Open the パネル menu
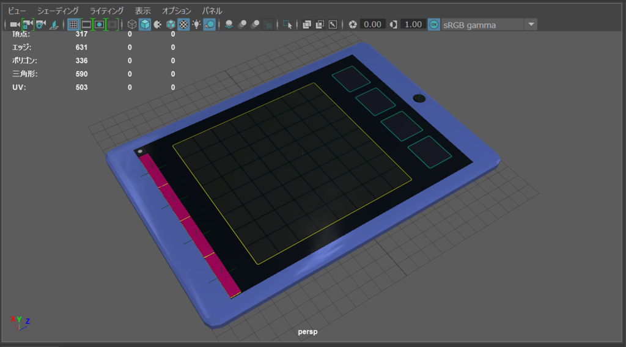Viewport: 626px width, 347px height. click(x=212, y=11)
